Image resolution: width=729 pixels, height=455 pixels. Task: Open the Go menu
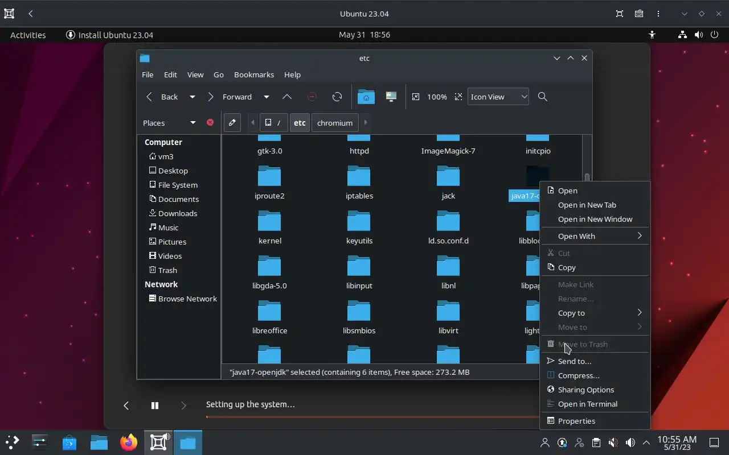pyautogui.click(x=219, y=75)
